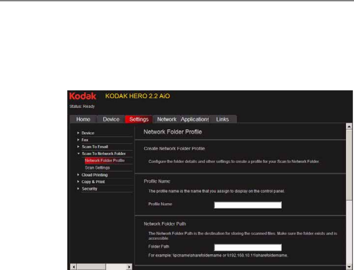Click the vertical scrollbar thumb
This screenshot has height=270, width=354.
click(x=349, y=165)
